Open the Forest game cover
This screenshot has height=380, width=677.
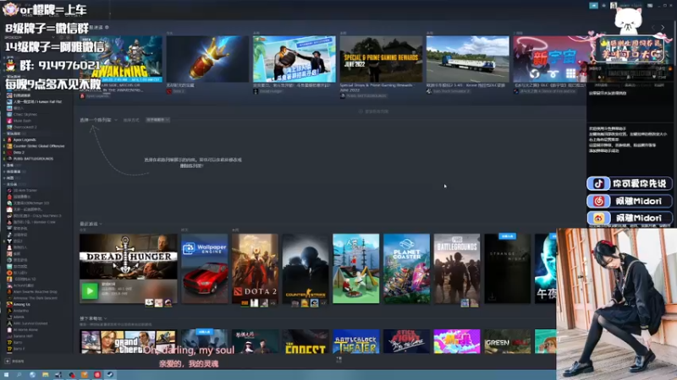click(305, 341)
